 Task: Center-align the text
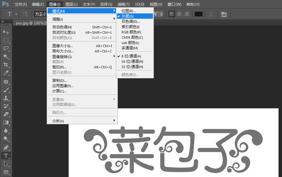179,14
